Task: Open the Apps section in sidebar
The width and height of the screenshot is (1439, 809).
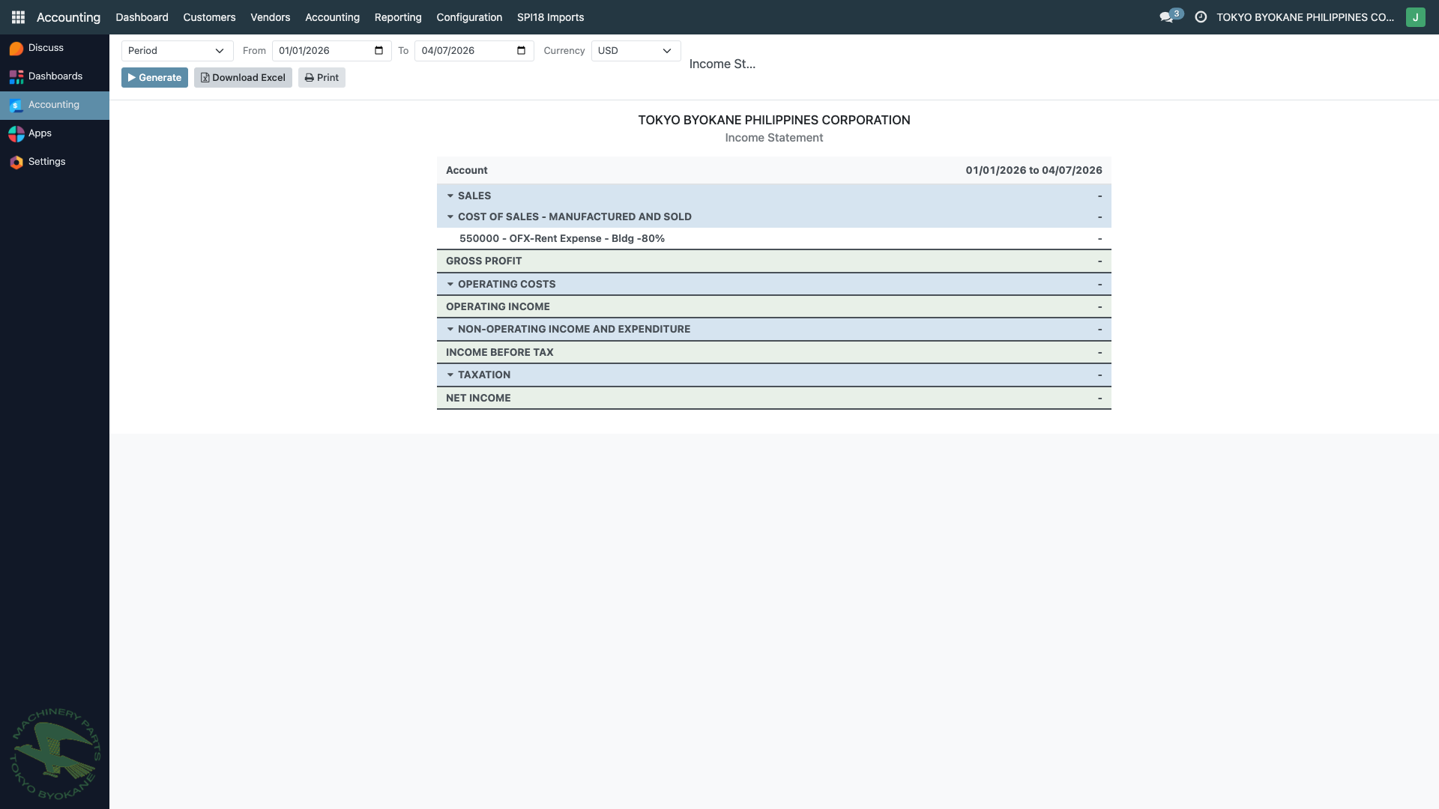Action: click(x=40, y=133)
